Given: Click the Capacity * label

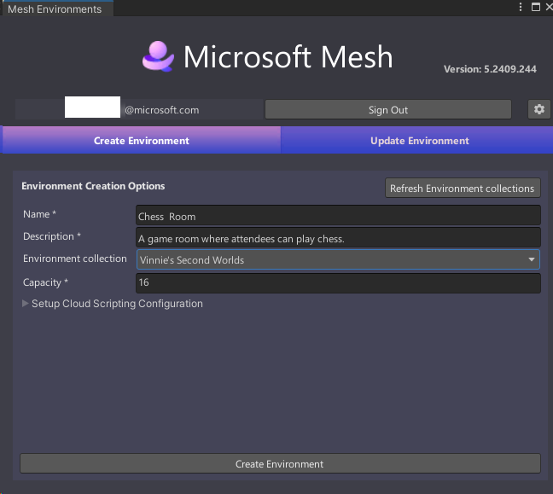Looking at the screenshot, I should click(x=45, y=282).
